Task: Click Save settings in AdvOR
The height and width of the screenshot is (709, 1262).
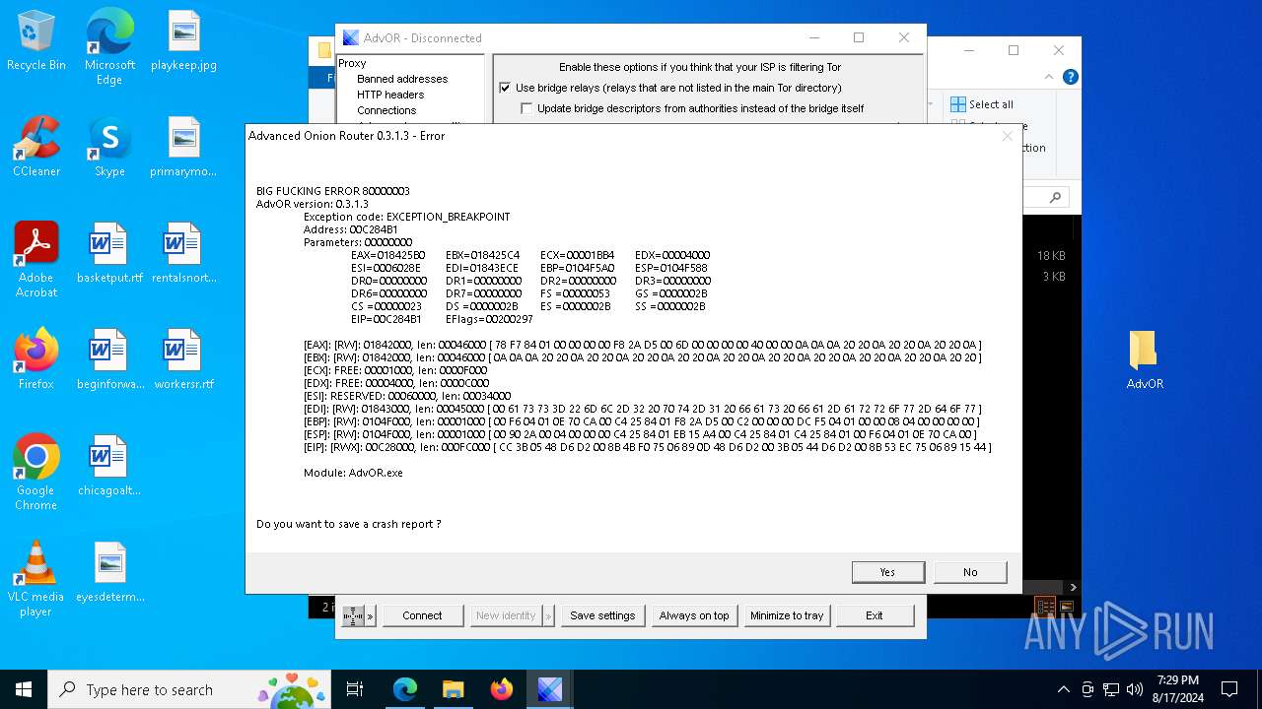Action: [x=602, y=615]
